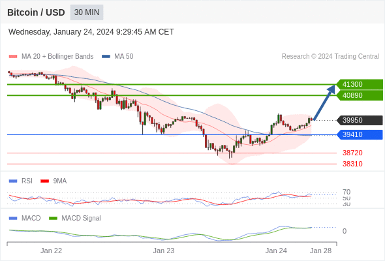Click the 30 MIN timeframe button
This screenshot has height=261, width=385.
pos(87,12)
